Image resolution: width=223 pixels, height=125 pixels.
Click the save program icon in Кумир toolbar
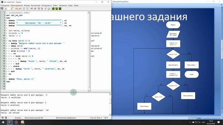coord(2,9)
